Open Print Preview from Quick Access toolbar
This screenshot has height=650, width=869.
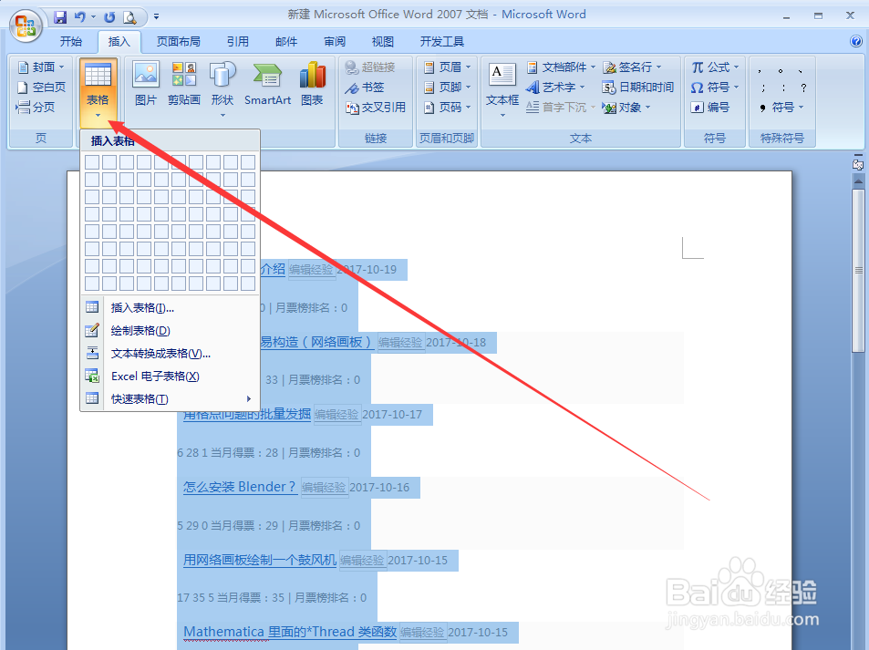point(129,17)
